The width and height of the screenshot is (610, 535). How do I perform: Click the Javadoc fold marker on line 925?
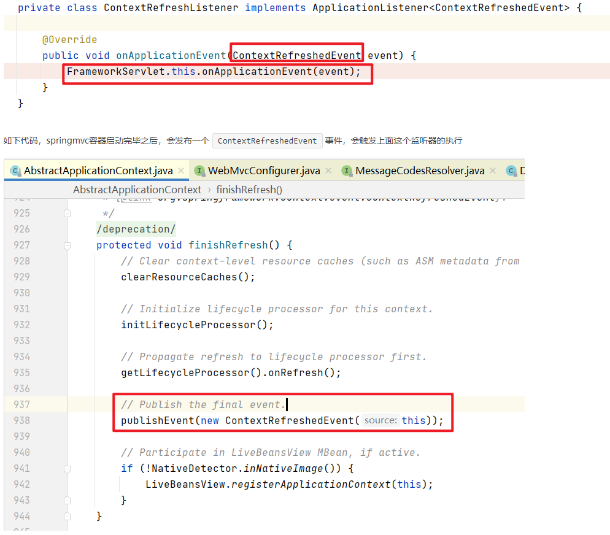67,214
